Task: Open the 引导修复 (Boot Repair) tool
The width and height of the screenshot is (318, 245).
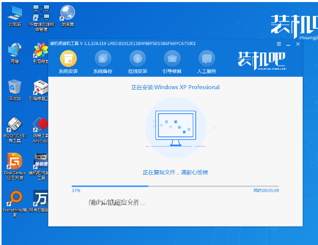Action: coord(172,62)
